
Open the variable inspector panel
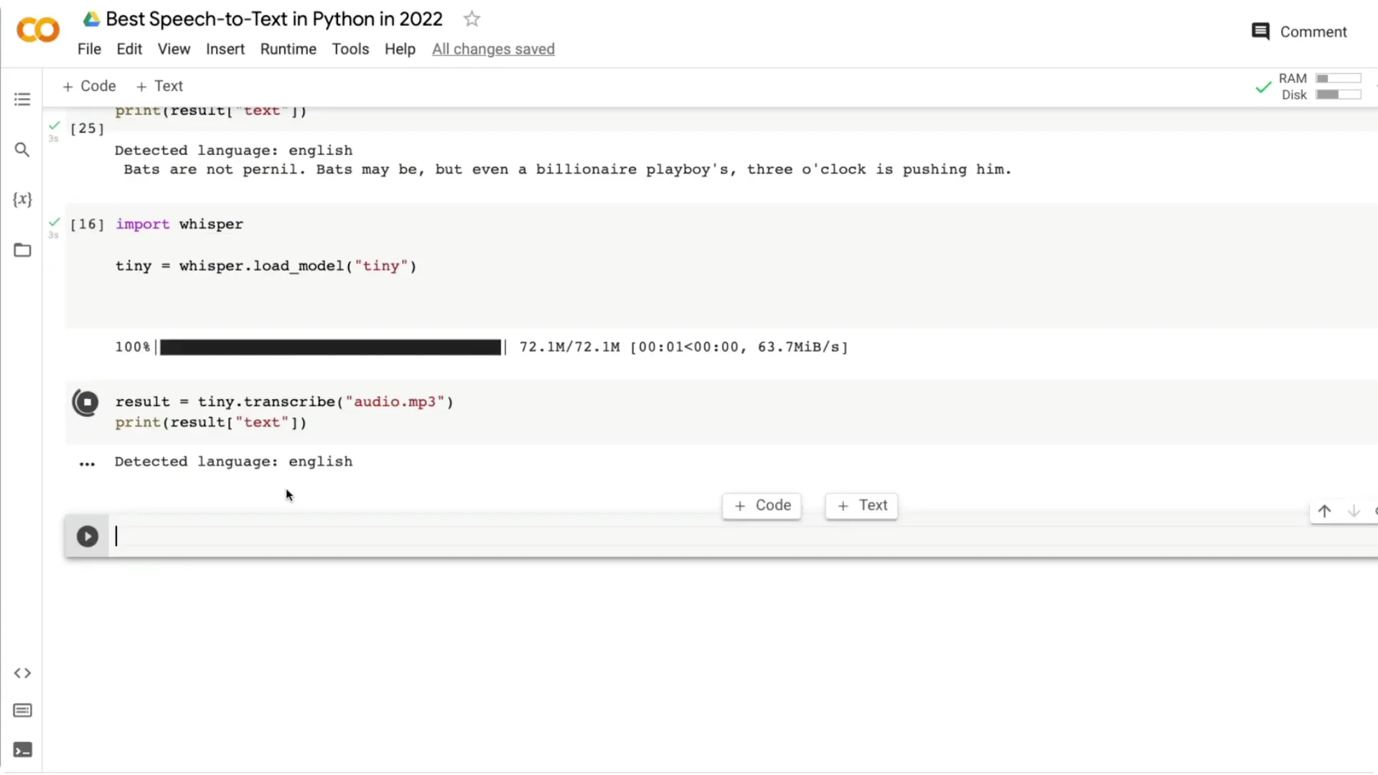coord(22,199)
